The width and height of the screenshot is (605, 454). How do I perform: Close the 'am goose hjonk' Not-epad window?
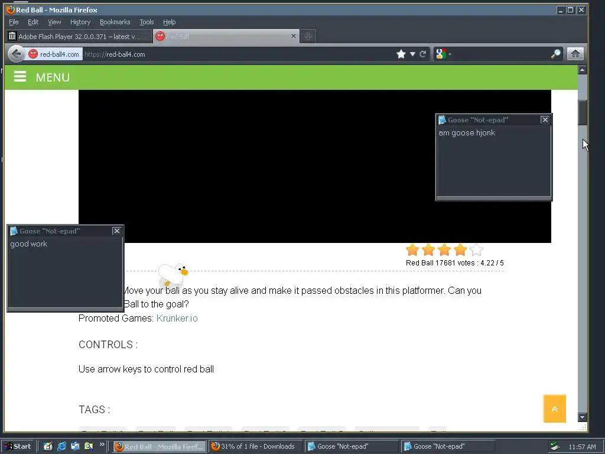545,119
